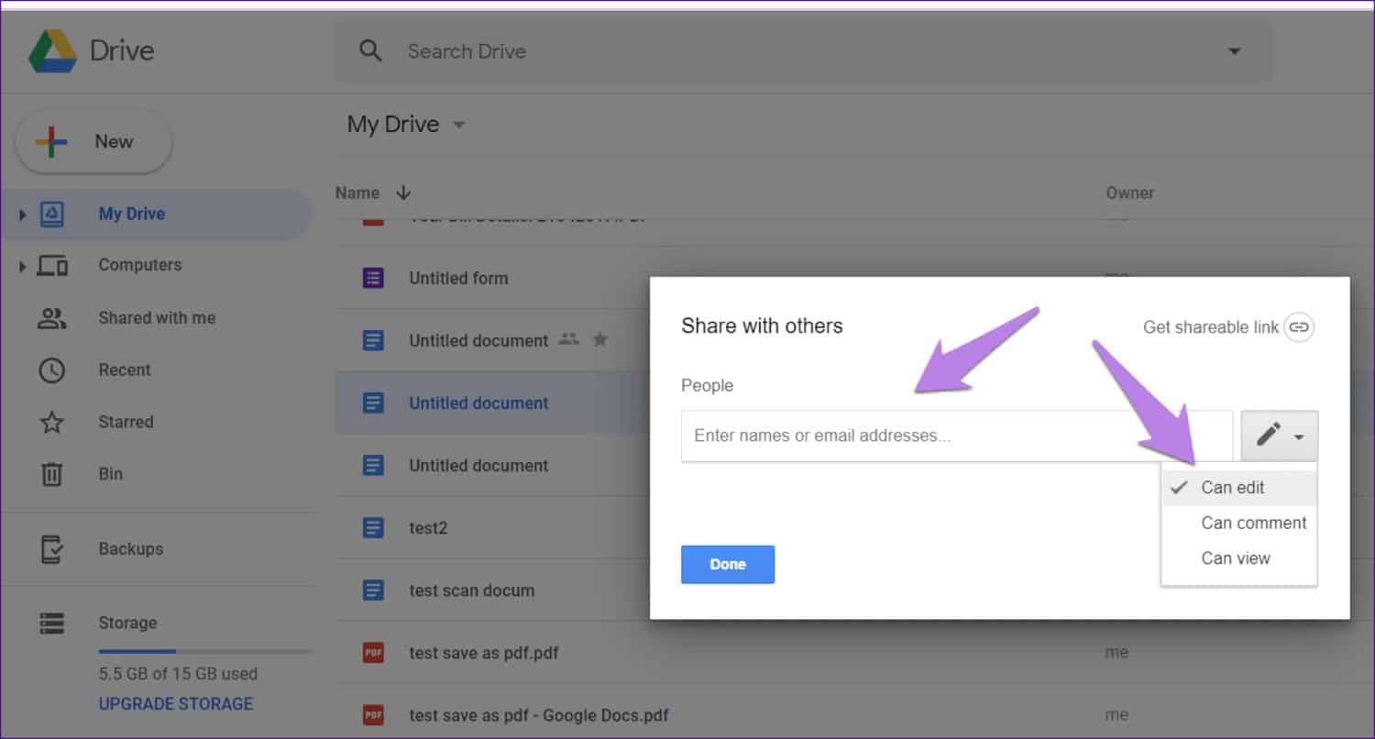Click the Bin trash icon
The image size is (1375, 739).
coord(52,474)
